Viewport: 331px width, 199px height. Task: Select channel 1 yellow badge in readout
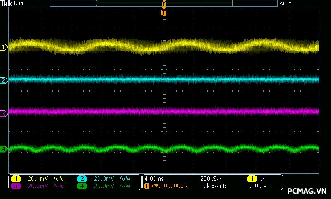(16, 179)
